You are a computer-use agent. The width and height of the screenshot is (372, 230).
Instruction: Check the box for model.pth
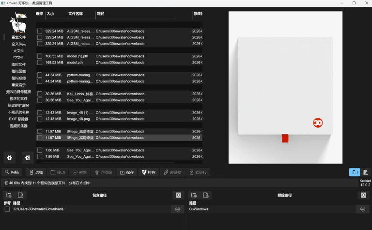[x=40, y=62]
